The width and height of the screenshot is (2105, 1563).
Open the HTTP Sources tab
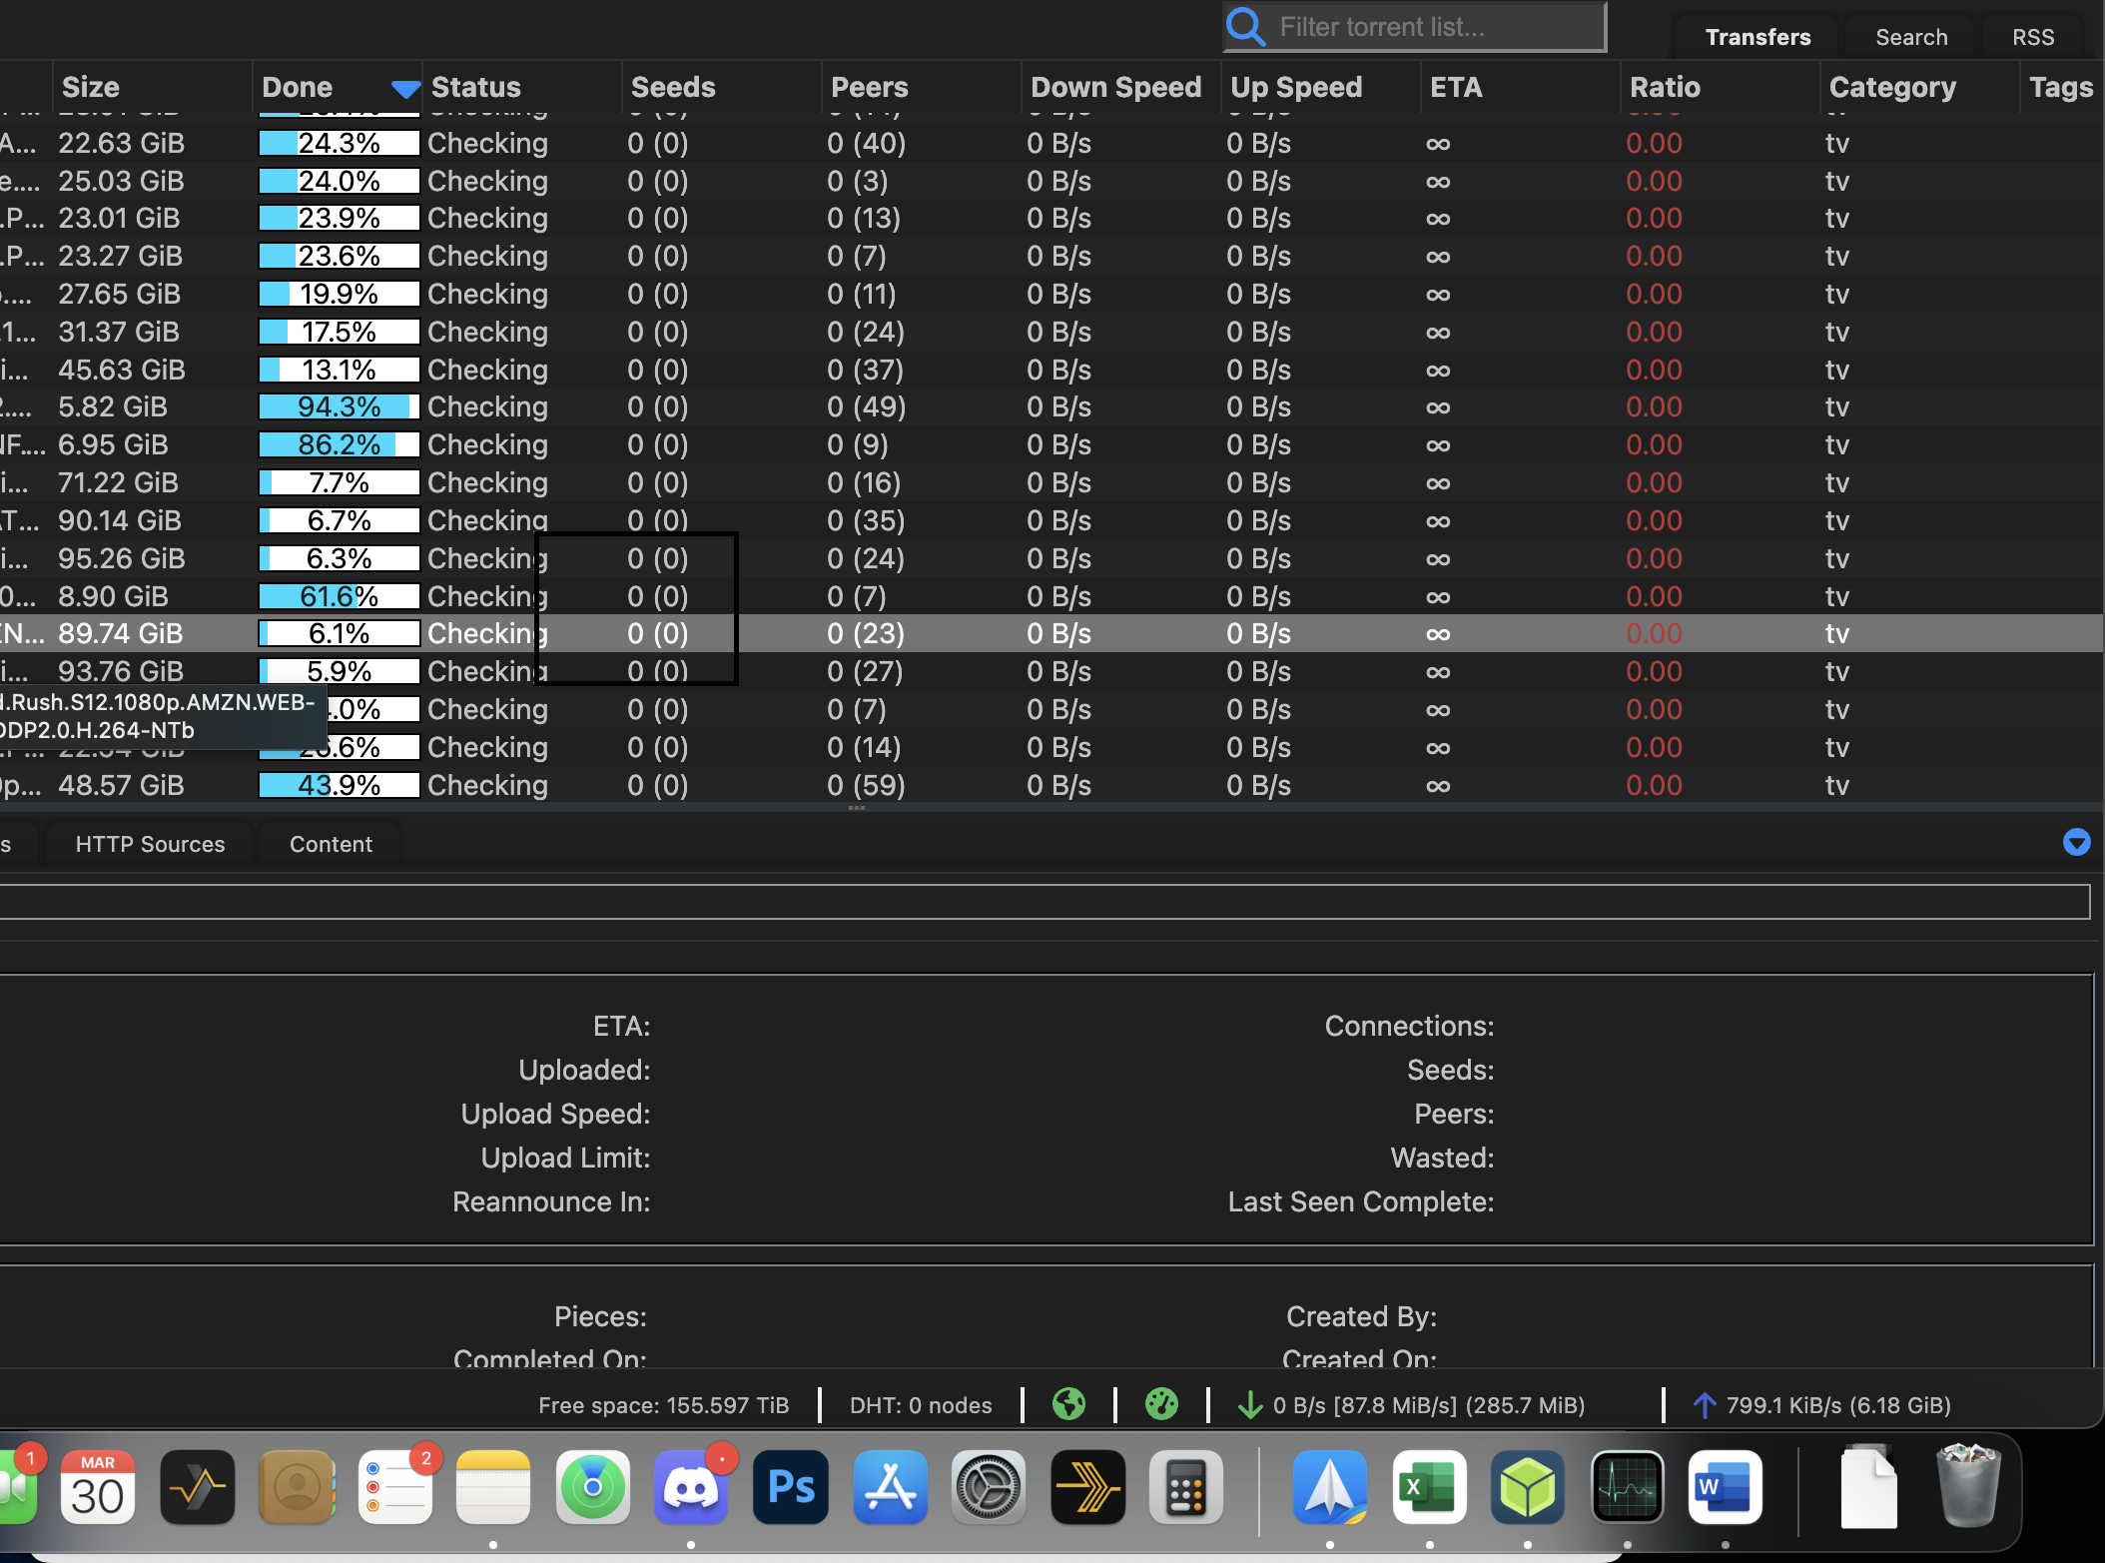(150, 844)
